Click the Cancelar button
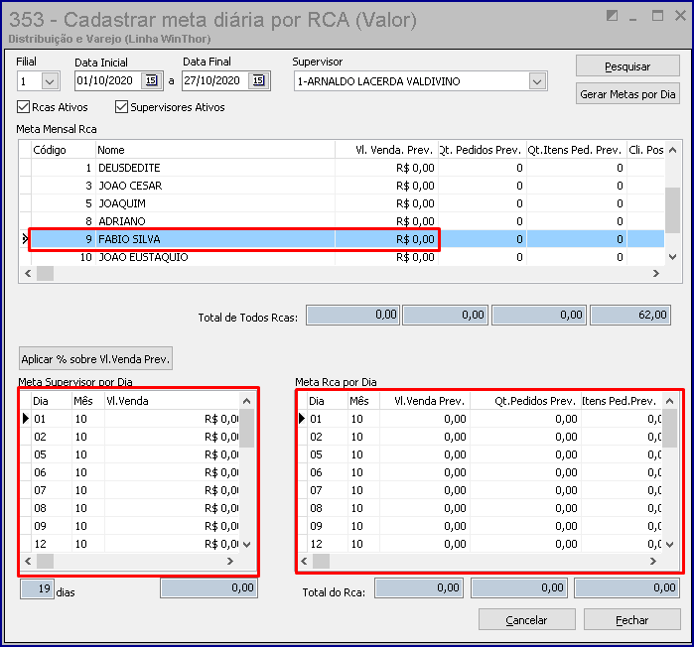This screenshot has width=694, height=647. pyautogui.click(x=526, y=620)
